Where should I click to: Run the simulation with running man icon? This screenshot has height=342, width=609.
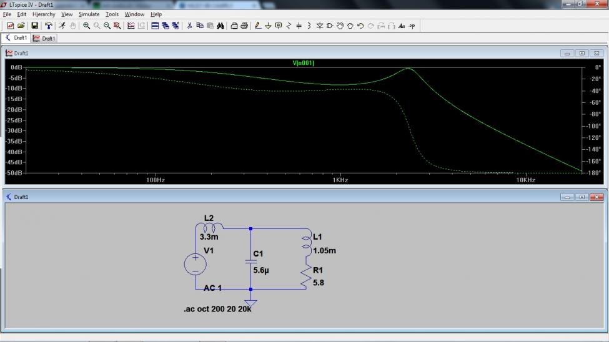click(62, 26)
